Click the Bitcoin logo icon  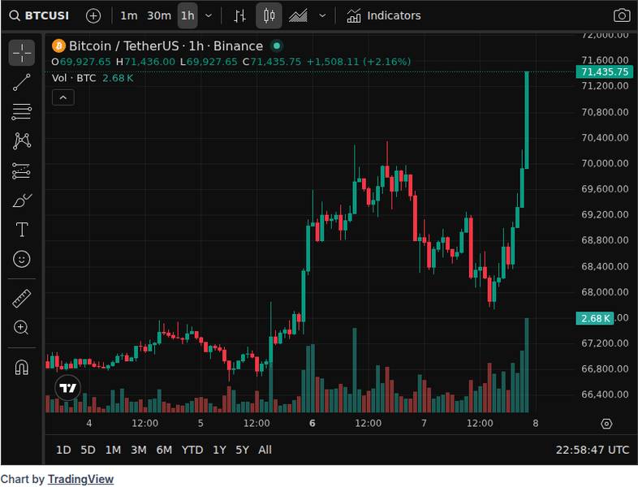point(58,46)
